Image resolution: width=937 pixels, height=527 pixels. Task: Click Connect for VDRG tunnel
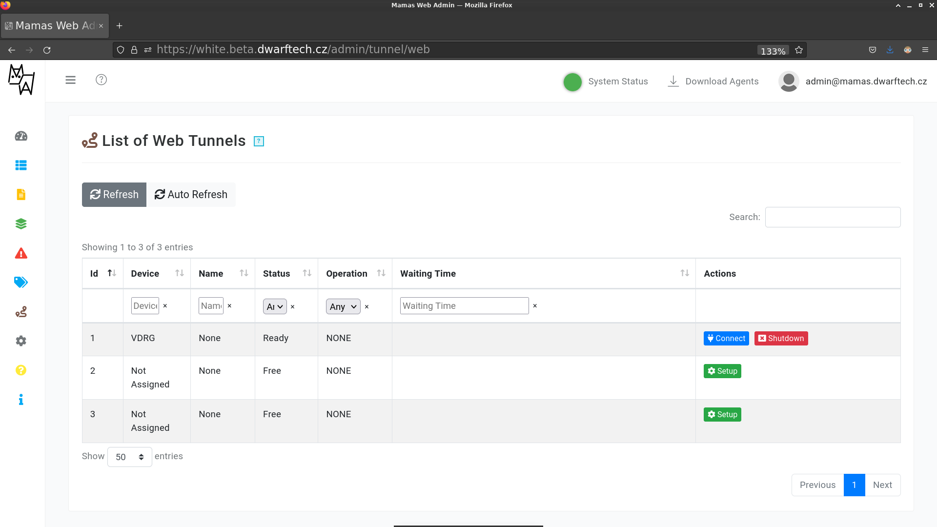[726, 339]
